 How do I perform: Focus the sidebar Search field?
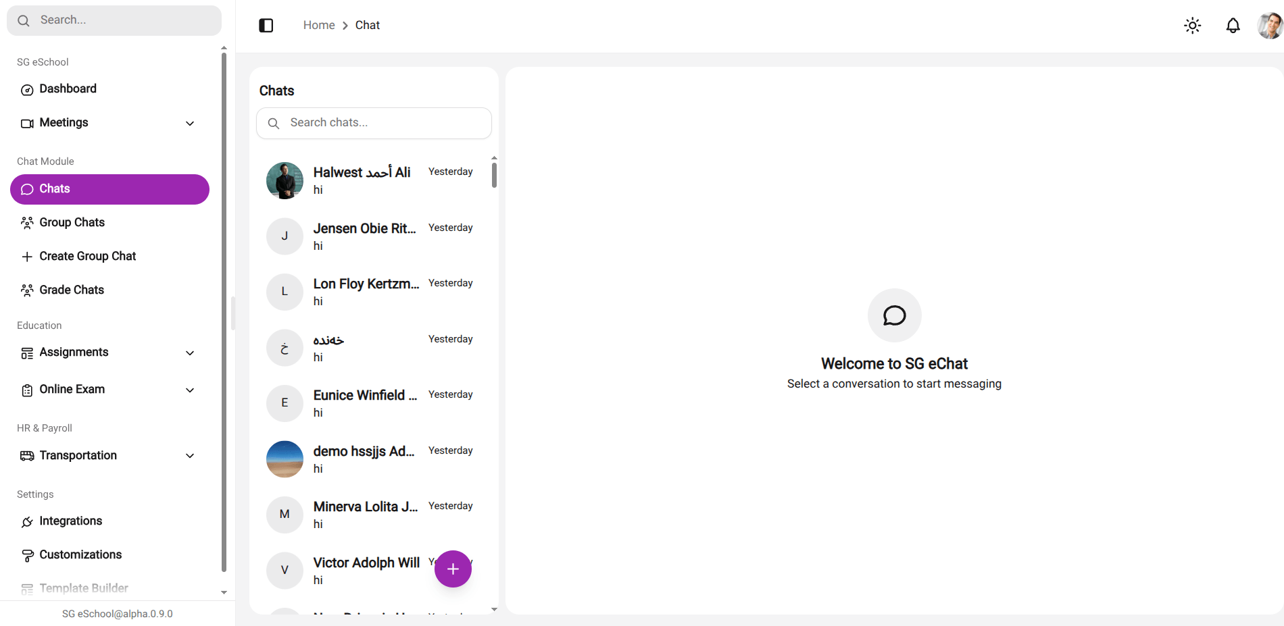(x=114, y=20)
